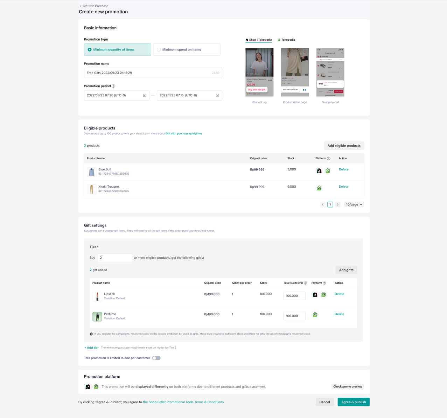Switch to Shop | Tokopedia preview tab

(259, 40)
